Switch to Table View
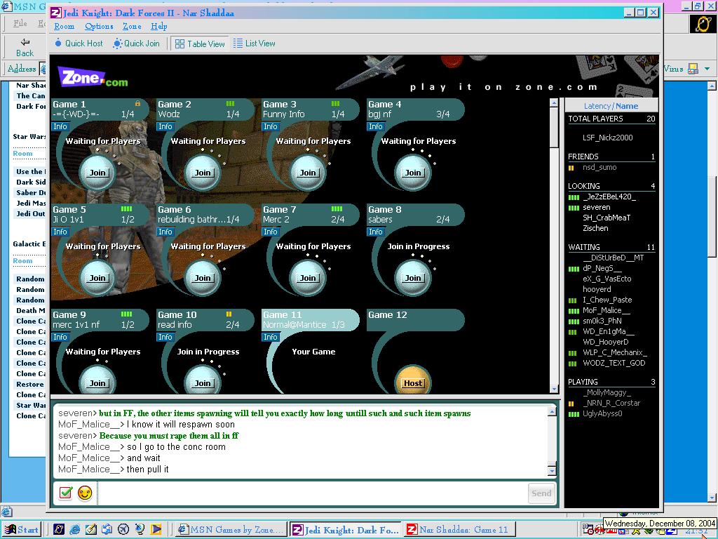The image size is (718, 539). tap(200, 44)
